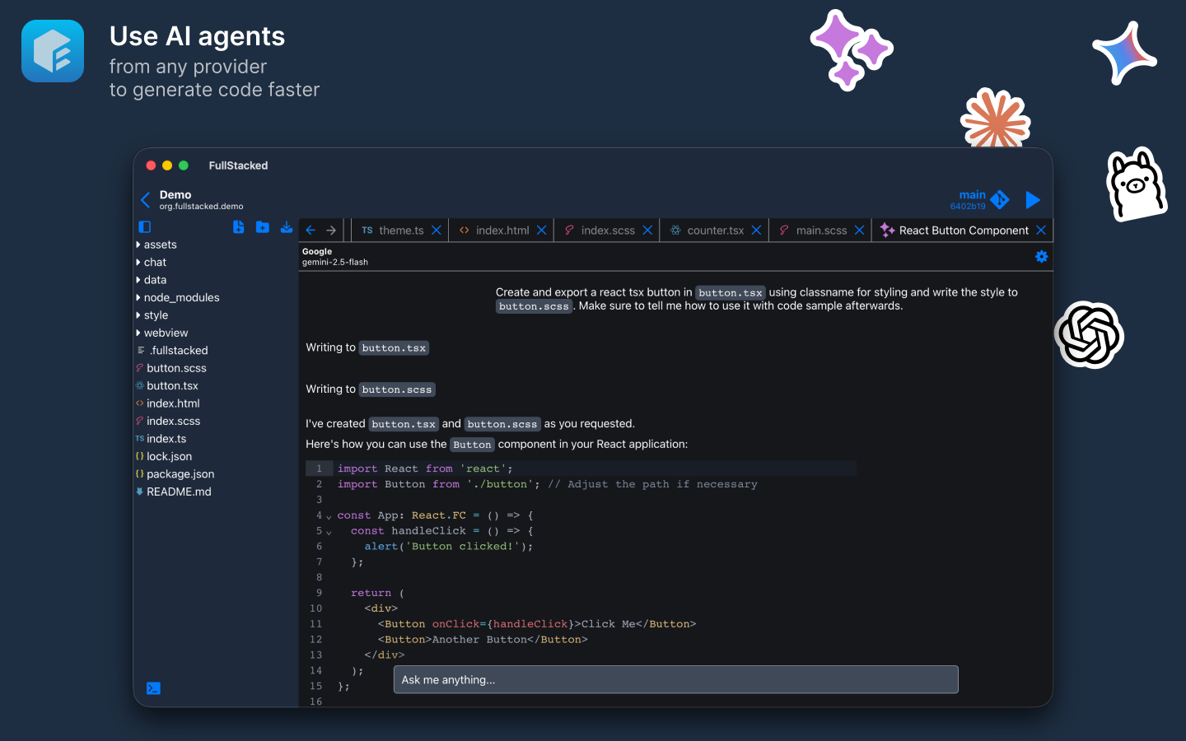Viewport: 1186px width, 741px height.
Task: Run the project with the play button
Action: 1033,200
